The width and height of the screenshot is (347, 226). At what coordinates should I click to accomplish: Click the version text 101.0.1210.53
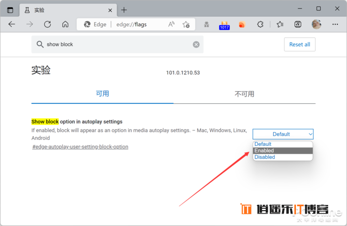183,73
